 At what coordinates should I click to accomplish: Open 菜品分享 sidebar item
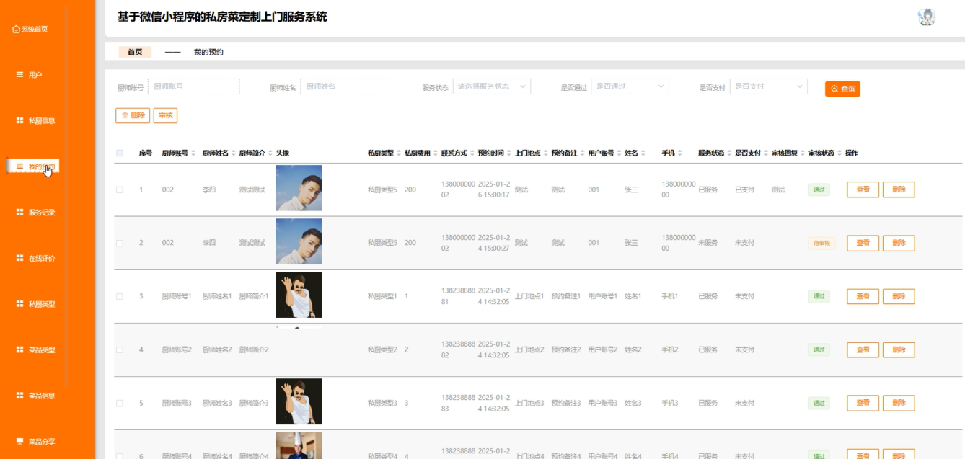tap(36, 441)
